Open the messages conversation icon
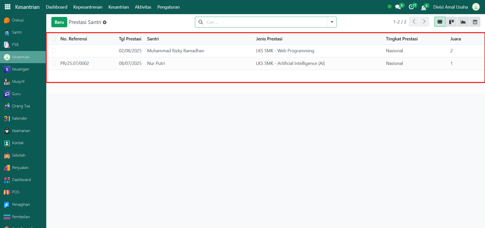Viewport: 485px width, 228px height. click(398, 7)
